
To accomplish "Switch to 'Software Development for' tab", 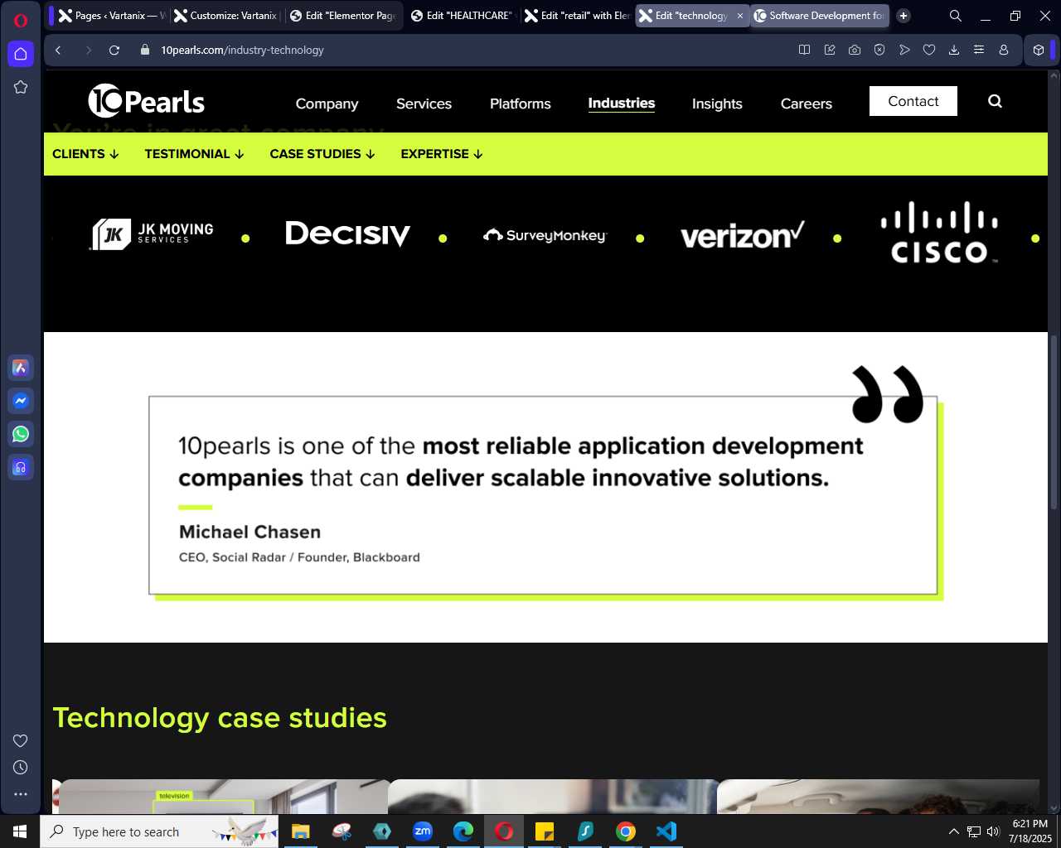I will coord(820,16).
